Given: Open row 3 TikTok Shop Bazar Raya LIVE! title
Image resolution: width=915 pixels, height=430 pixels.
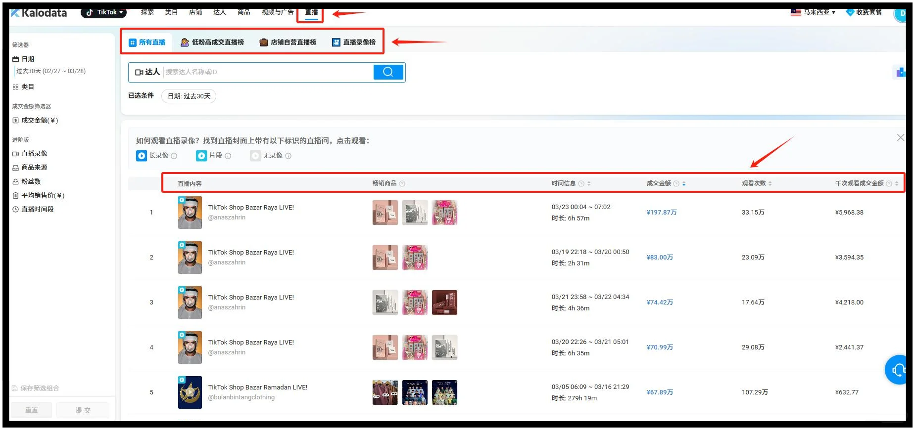Looking at the screenshot, I should [251, 298].
